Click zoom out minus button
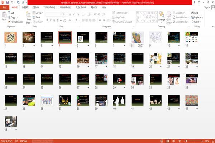Image resolution: width=215 pixels, height=143 pixels. pyautogui.click(x=184, y=141)
